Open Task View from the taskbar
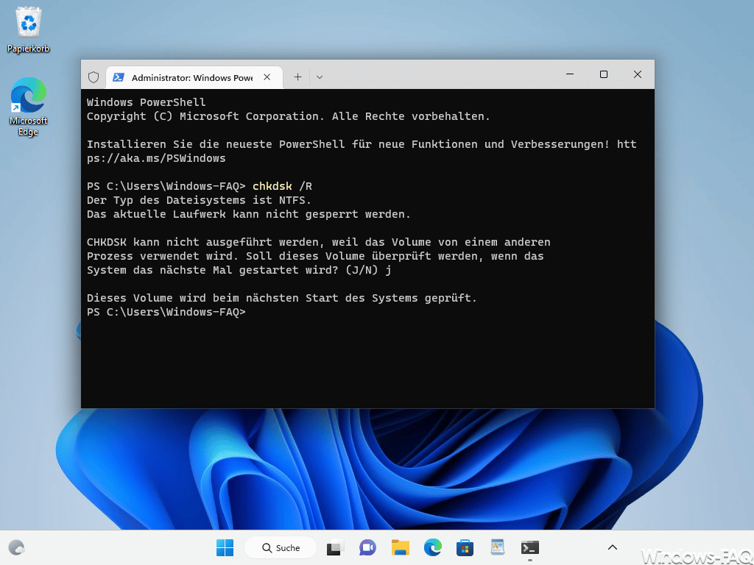The height and width of the screenshot is (565, 754). [x=335, y=547]
